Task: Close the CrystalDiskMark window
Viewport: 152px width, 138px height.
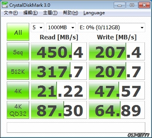Action: (144, 5)
